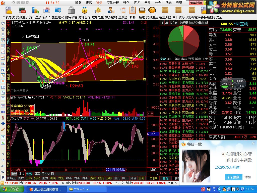Image resolution: width=257 pixels, height=193 pixels.
Task: Select the 日 daily period button
Action: [x=3, y=178]
